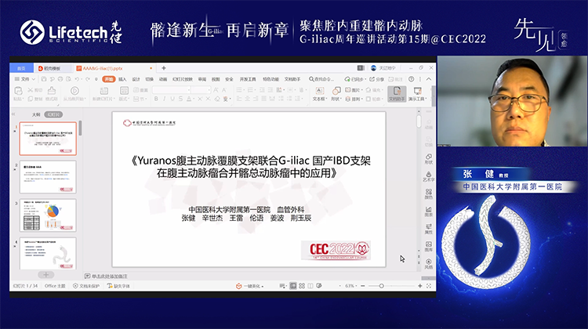Screen dimensions: 588x329
Task: Select the Format Painter brush
Action: pos(52,91)
